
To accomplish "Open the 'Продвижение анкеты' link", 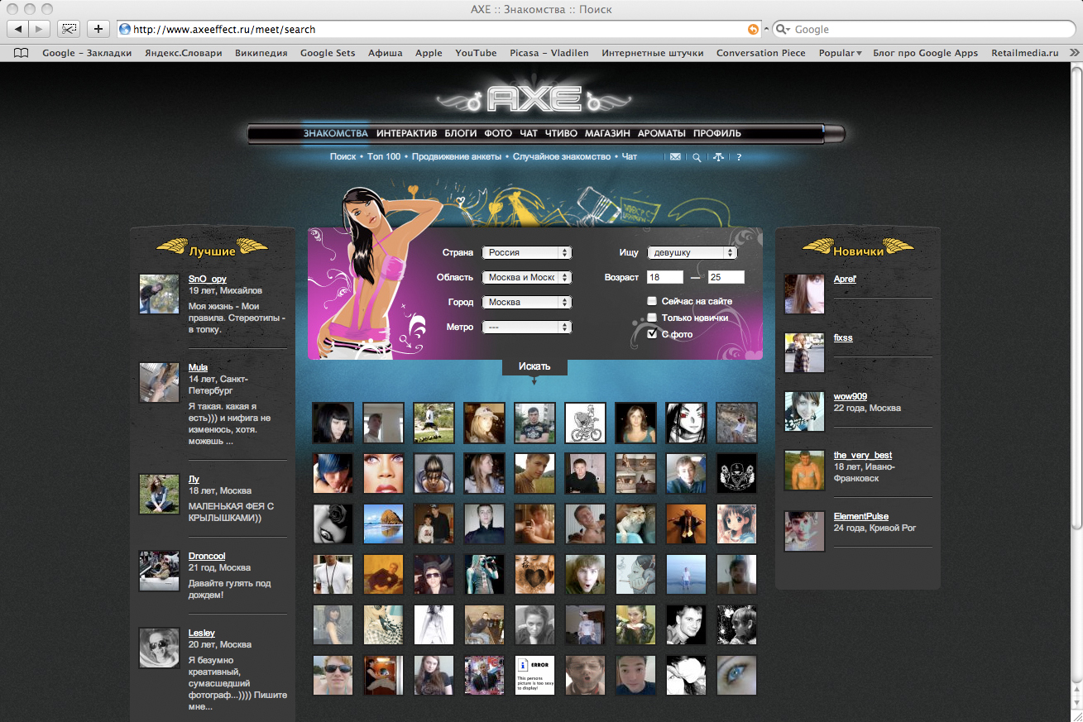I will (457, 157).
